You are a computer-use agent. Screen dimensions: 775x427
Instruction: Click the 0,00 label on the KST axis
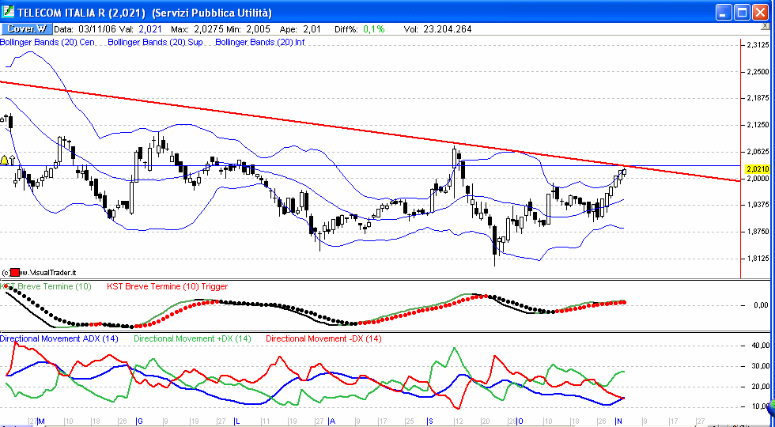[x=761, y=305]
